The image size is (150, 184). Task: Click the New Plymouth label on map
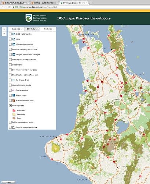(x=48, y=137)
